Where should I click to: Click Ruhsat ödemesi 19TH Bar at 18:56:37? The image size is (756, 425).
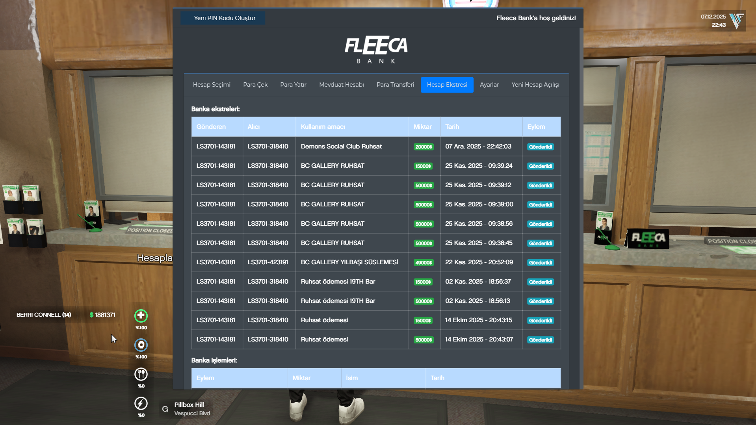coord(338,282)
